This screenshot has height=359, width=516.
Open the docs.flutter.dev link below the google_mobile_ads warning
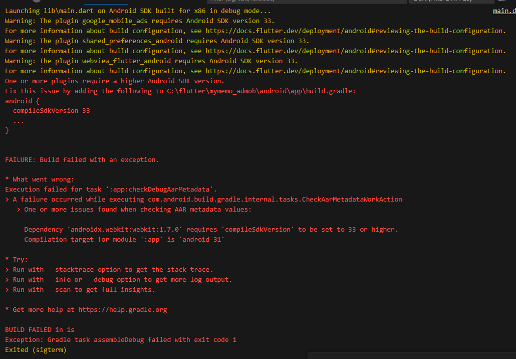click(355, 31)
